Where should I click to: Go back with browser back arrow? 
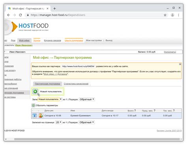tap(9, 15)
